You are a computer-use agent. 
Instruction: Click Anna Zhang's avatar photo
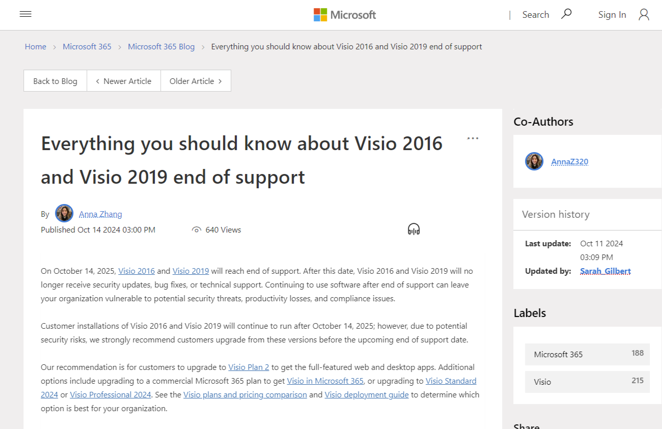[64, 213]
